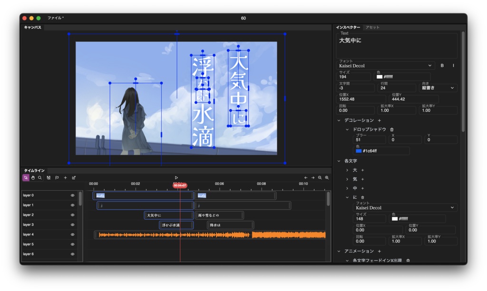Toggle visibility of layer 6
The image size is (487, 291).
coord(73,254)
